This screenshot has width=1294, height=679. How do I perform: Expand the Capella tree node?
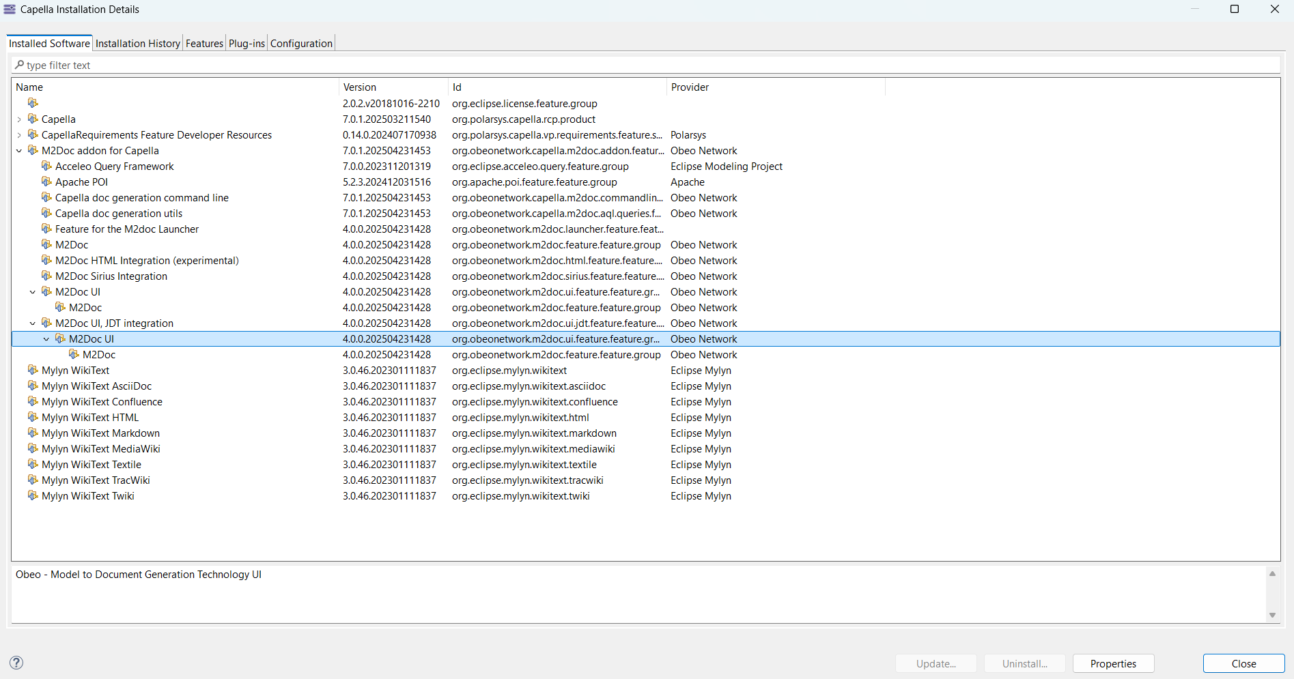tap(19, 119)
